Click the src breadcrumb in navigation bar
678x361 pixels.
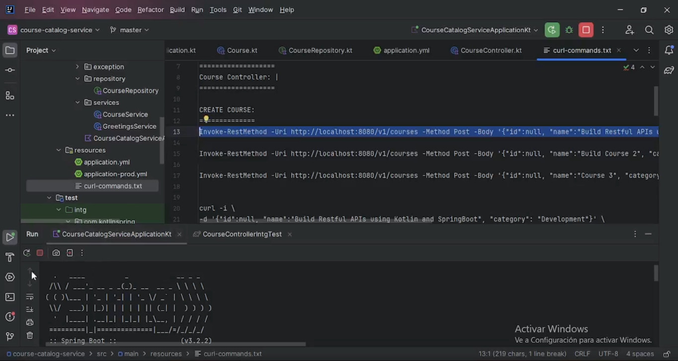[101, 354]
